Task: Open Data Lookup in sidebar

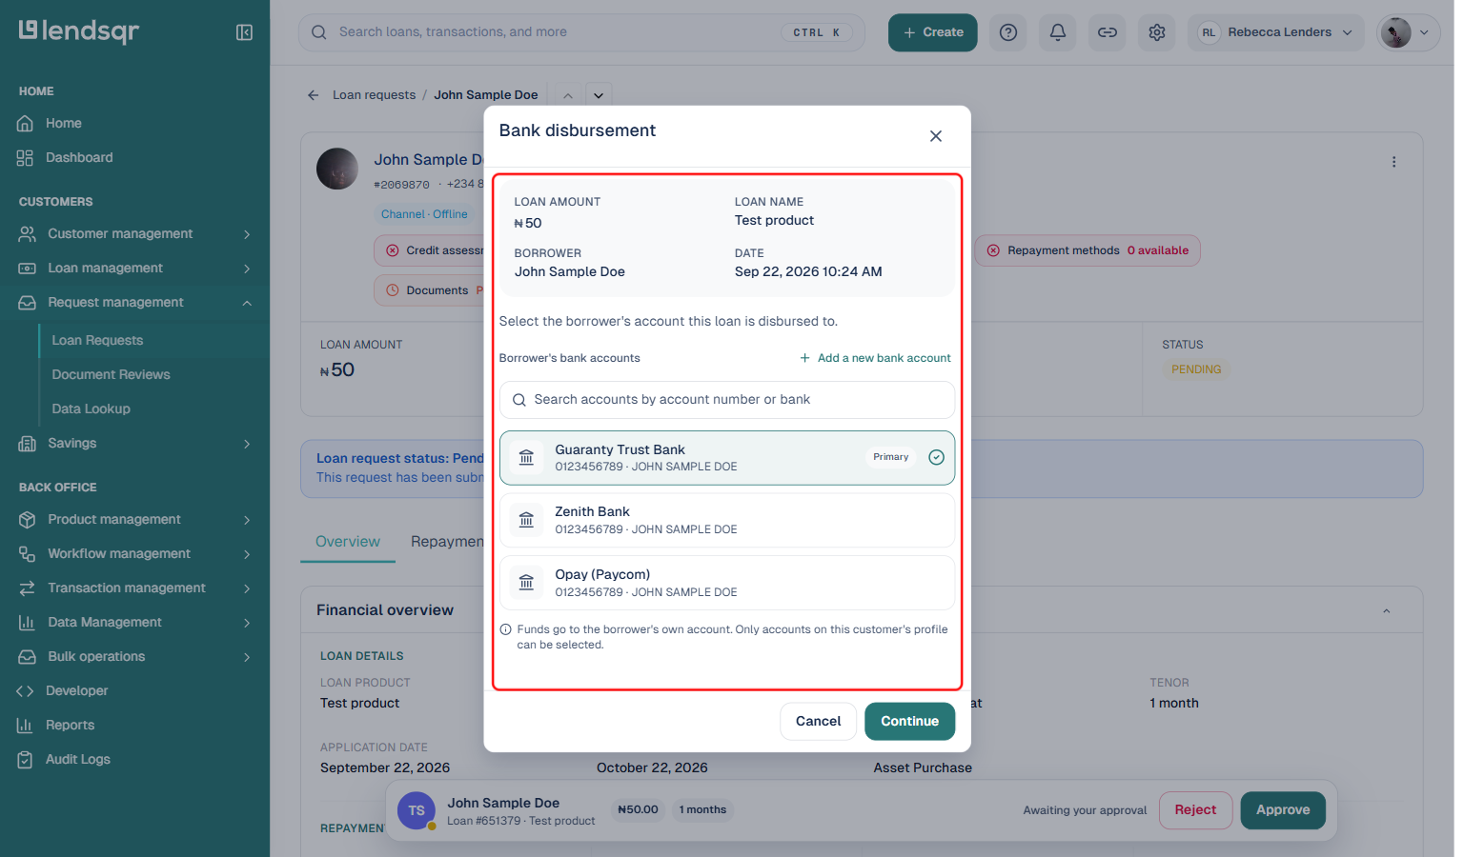Action: 91,409
